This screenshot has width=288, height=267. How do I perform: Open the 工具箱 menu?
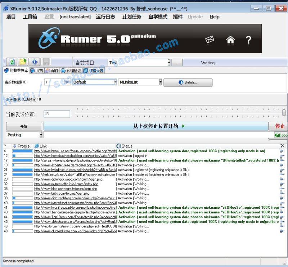click(30, 17)
